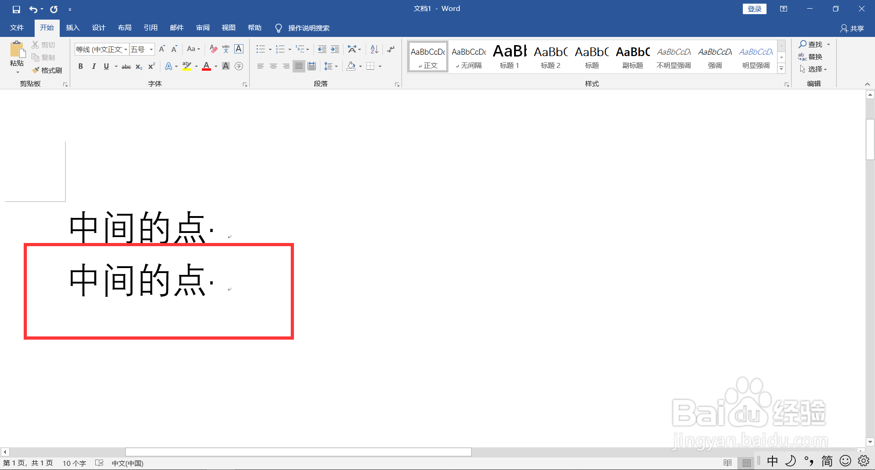Decrease the paragraph indent
The width and height of the screenshot is (875, 470).
tap(322, 49)
